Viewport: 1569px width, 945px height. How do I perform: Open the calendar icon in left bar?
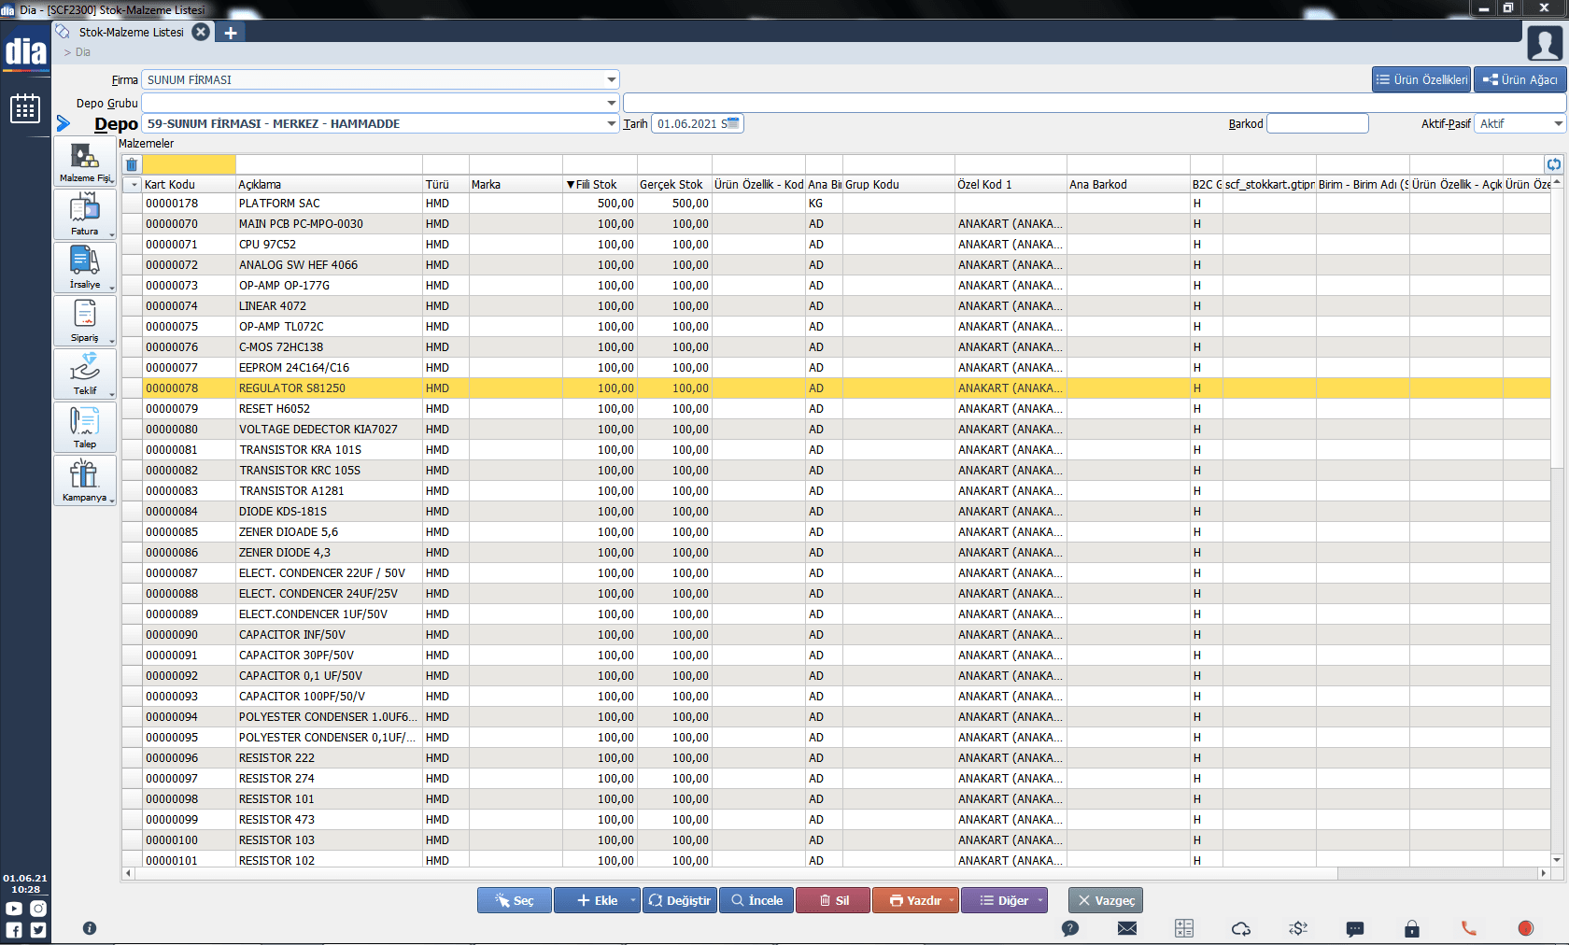pos(25,108)
